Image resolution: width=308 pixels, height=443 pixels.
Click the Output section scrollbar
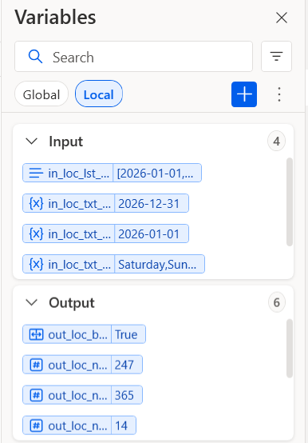pos(290,349)
